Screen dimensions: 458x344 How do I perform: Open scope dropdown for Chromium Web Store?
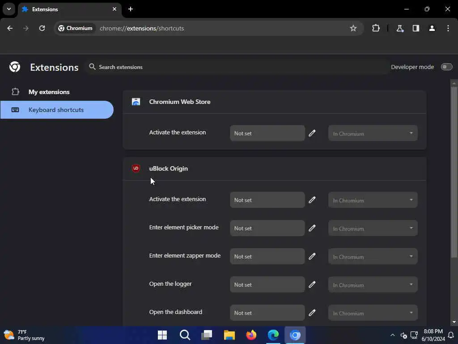click(373, 133)
